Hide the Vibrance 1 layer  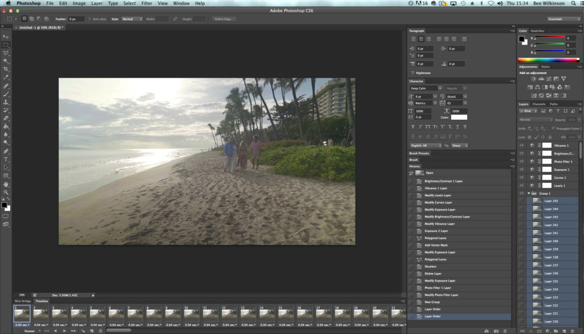521,146
